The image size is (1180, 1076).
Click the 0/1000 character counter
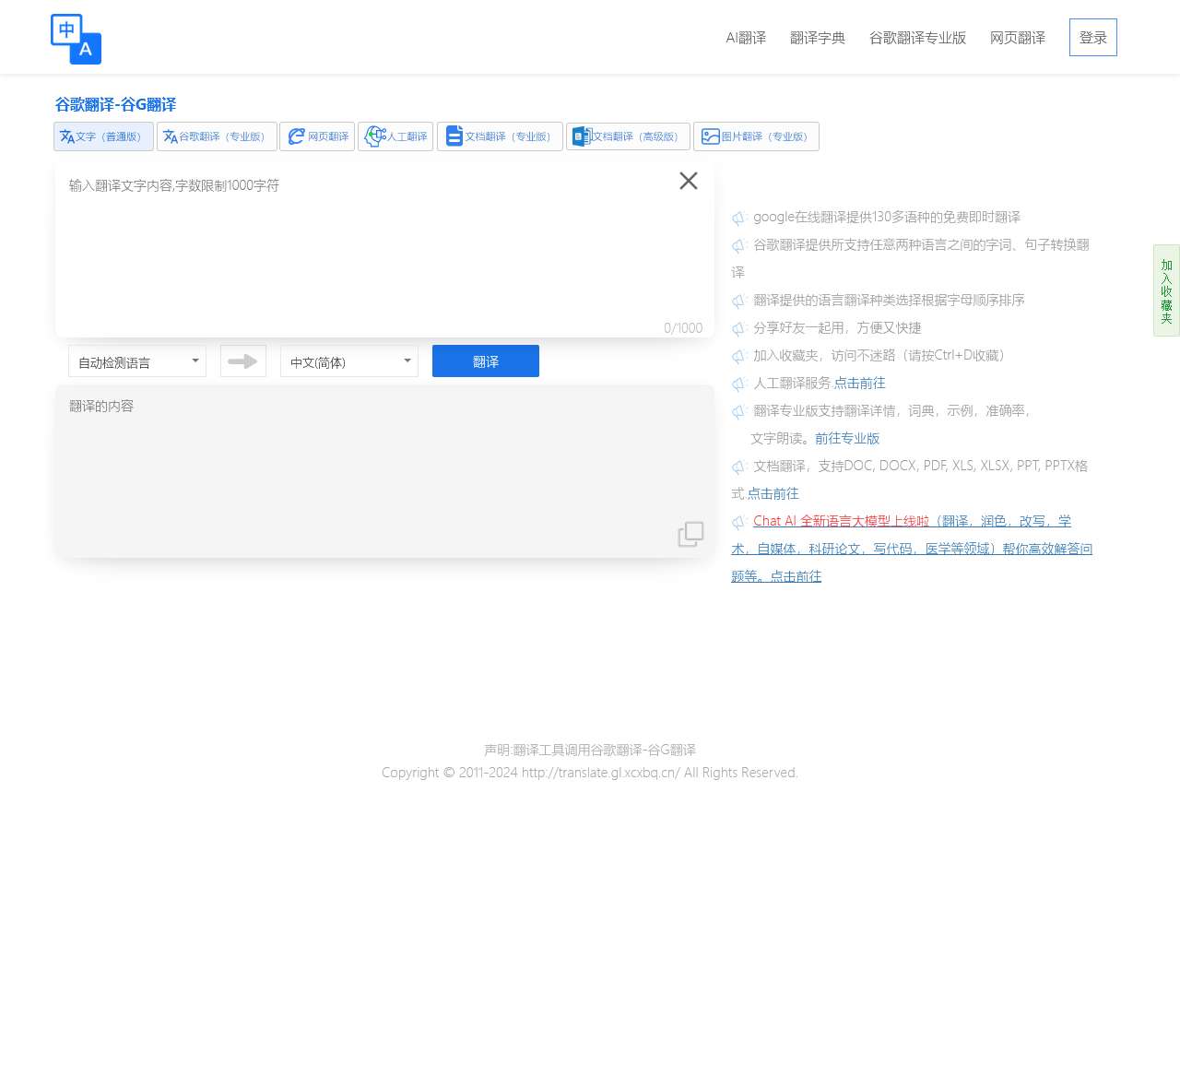(683, 328)
